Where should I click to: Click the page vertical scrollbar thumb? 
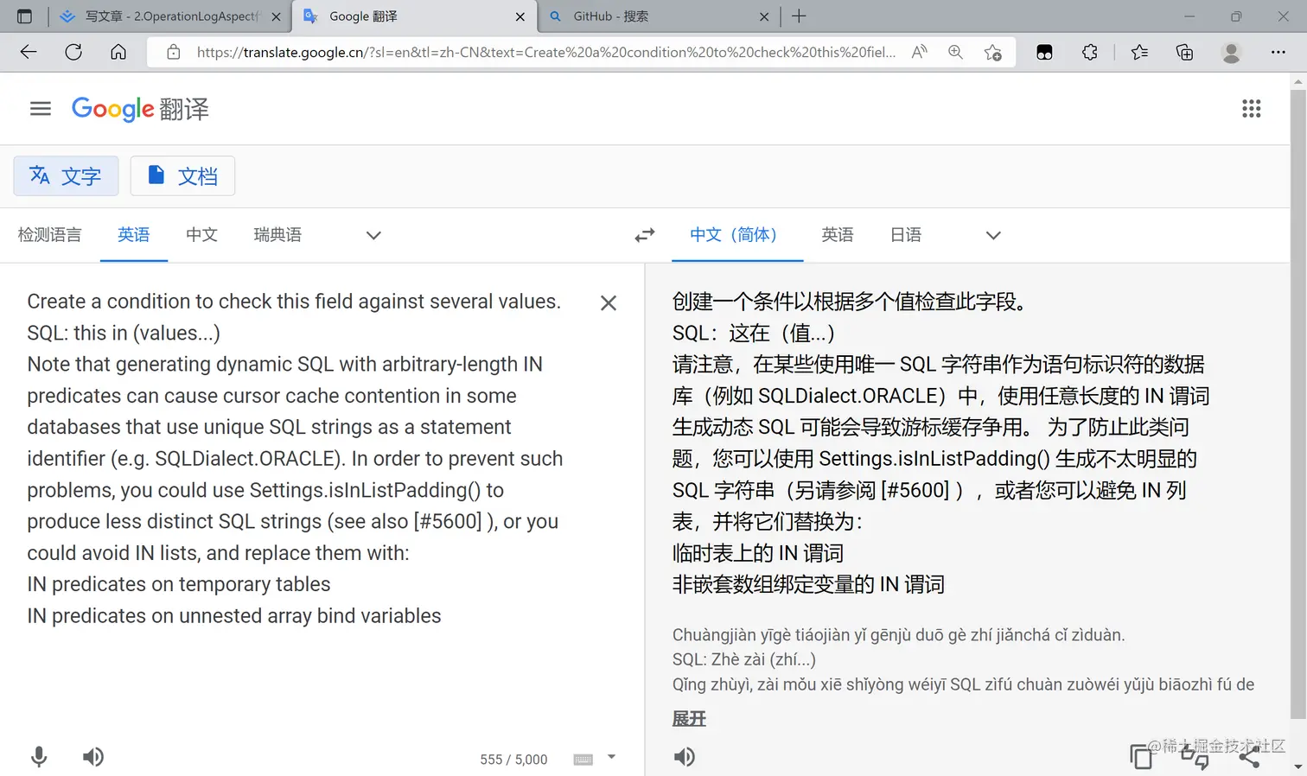pyautogui.click(x=1297, y=403)
